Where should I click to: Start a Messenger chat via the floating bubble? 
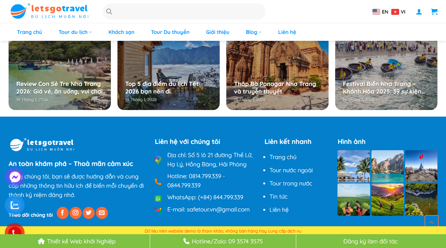(x=15, y=177)
